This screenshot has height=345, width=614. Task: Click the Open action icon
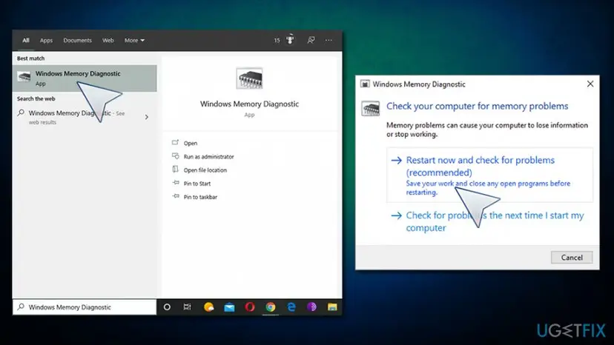[176, 143]
